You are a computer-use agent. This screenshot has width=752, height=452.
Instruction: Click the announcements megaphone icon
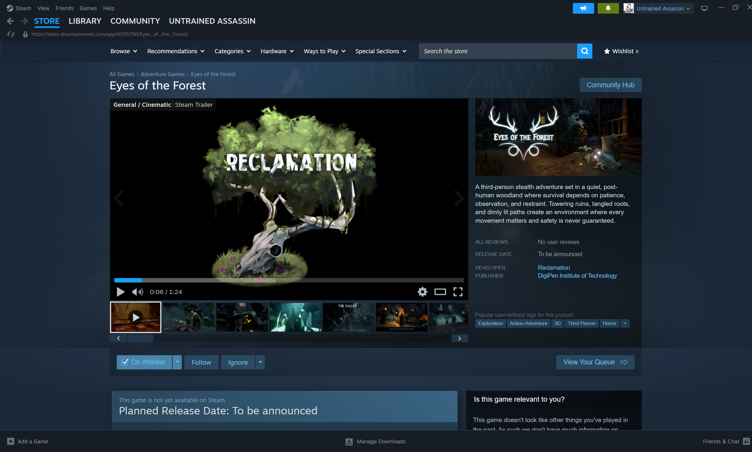pos(583,8)
